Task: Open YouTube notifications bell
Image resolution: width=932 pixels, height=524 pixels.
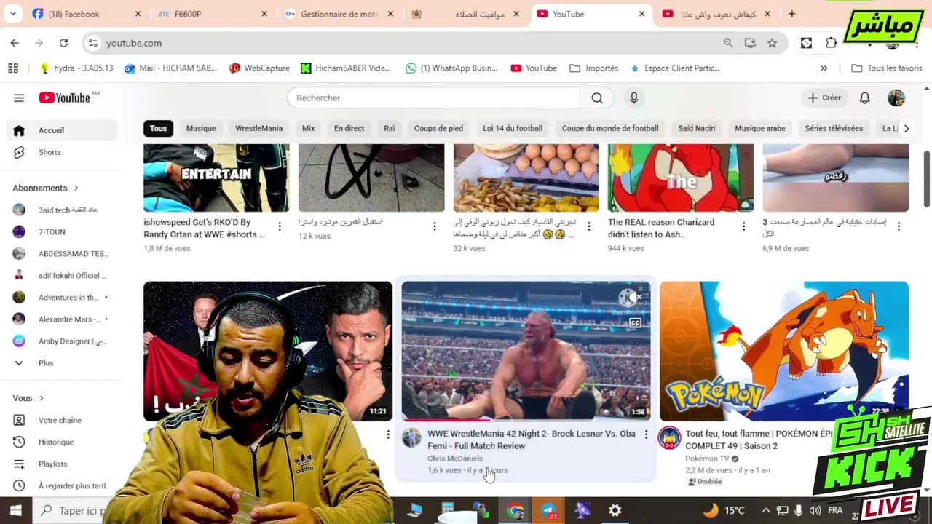Action: click(x=864, y=98)
